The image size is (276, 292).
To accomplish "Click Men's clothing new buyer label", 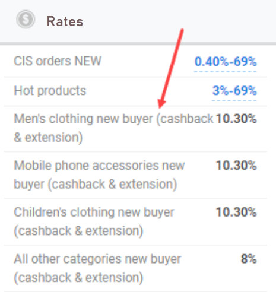I will coord(113,128).
